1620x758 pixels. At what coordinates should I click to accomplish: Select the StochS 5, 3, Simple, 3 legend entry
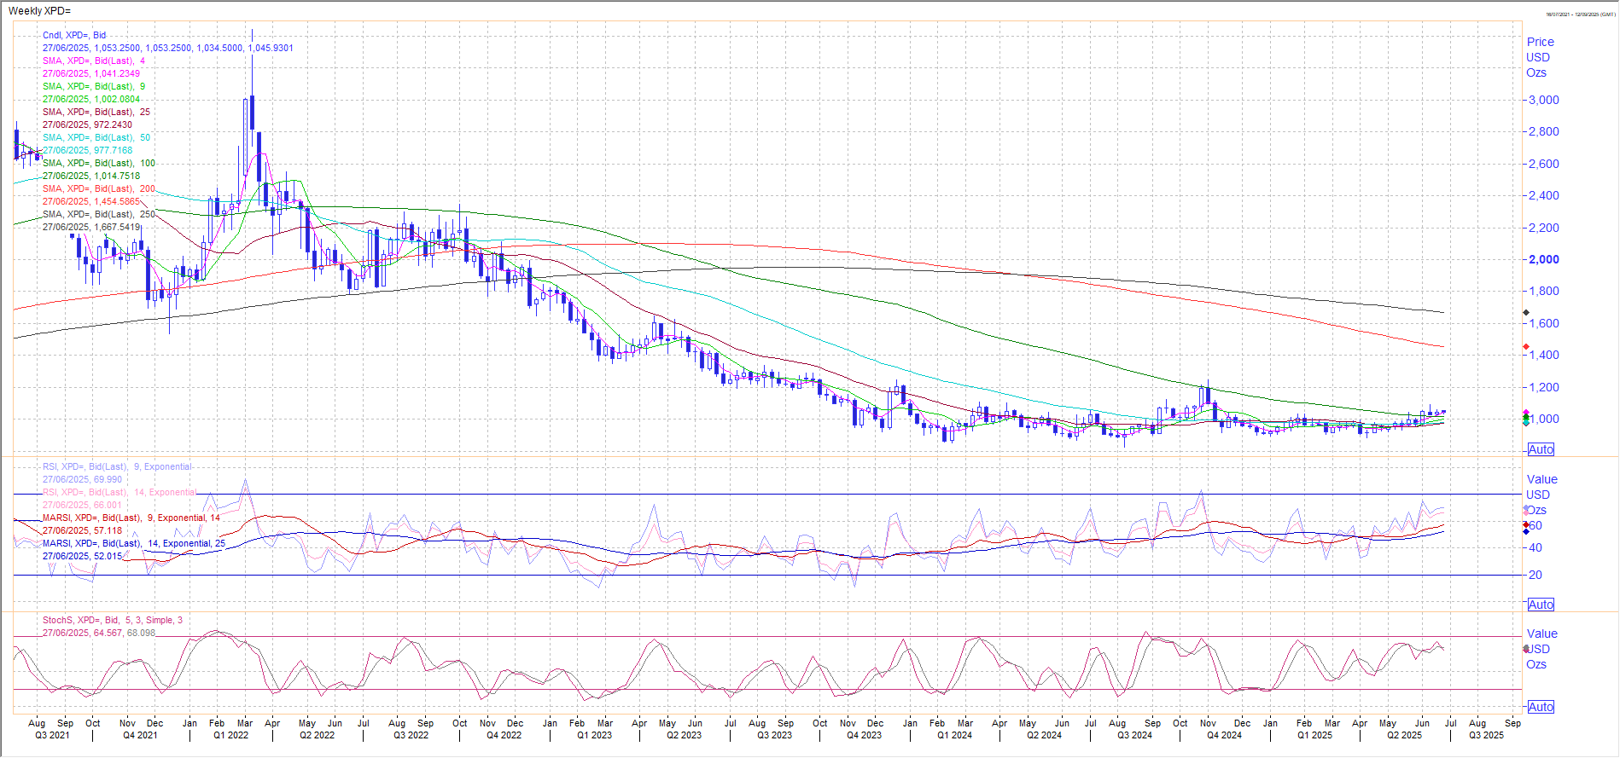(113, 620)
